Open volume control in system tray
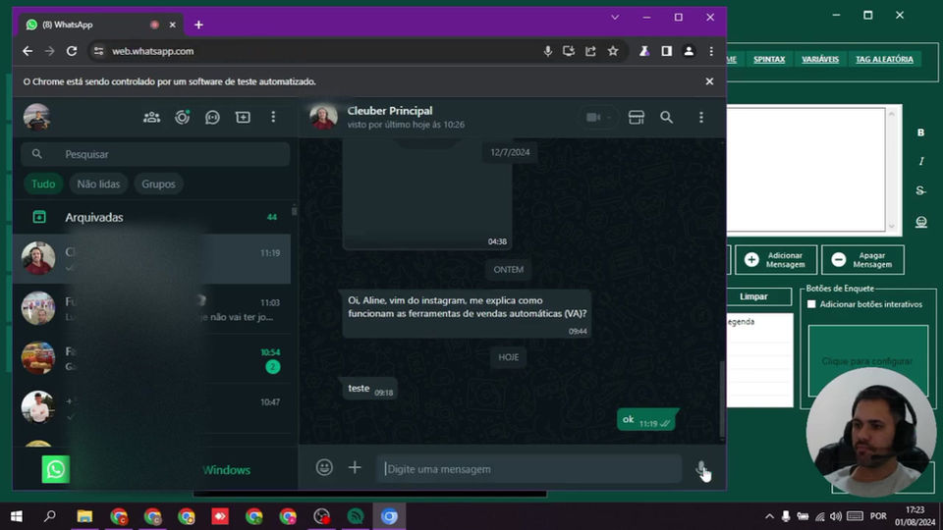 [836, 516]
